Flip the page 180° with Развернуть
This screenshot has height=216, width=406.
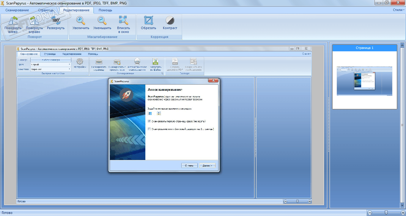click(x=56, y=23)
